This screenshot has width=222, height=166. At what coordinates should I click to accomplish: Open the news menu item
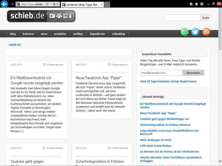[x=44, y=34]
